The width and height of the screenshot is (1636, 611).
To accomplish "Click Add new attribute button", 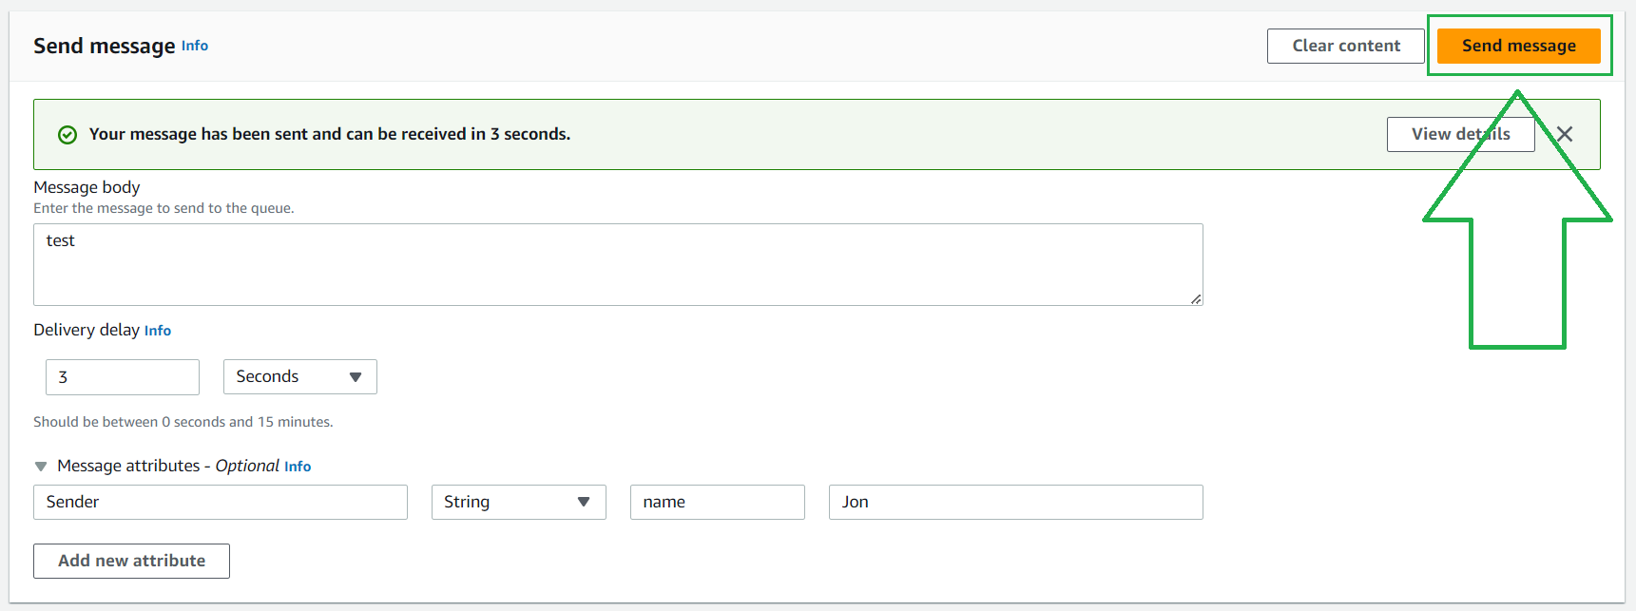I will tap(131, 561).
